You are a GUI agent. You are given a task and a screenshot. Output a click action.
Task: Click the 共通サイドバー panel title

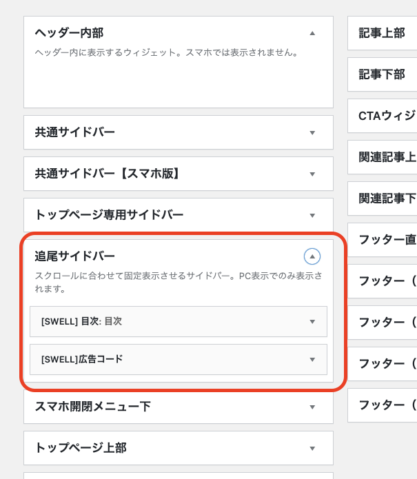click(x=75, y=132)
